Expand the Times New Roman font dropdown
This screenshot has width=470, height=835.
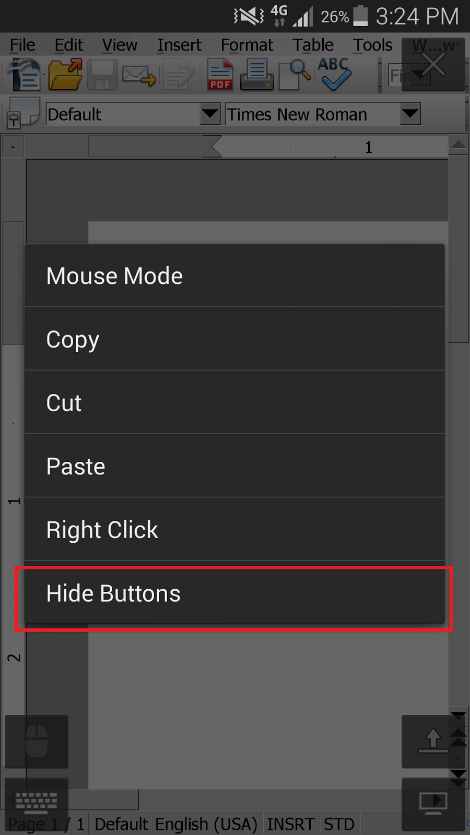pos(410,113)
